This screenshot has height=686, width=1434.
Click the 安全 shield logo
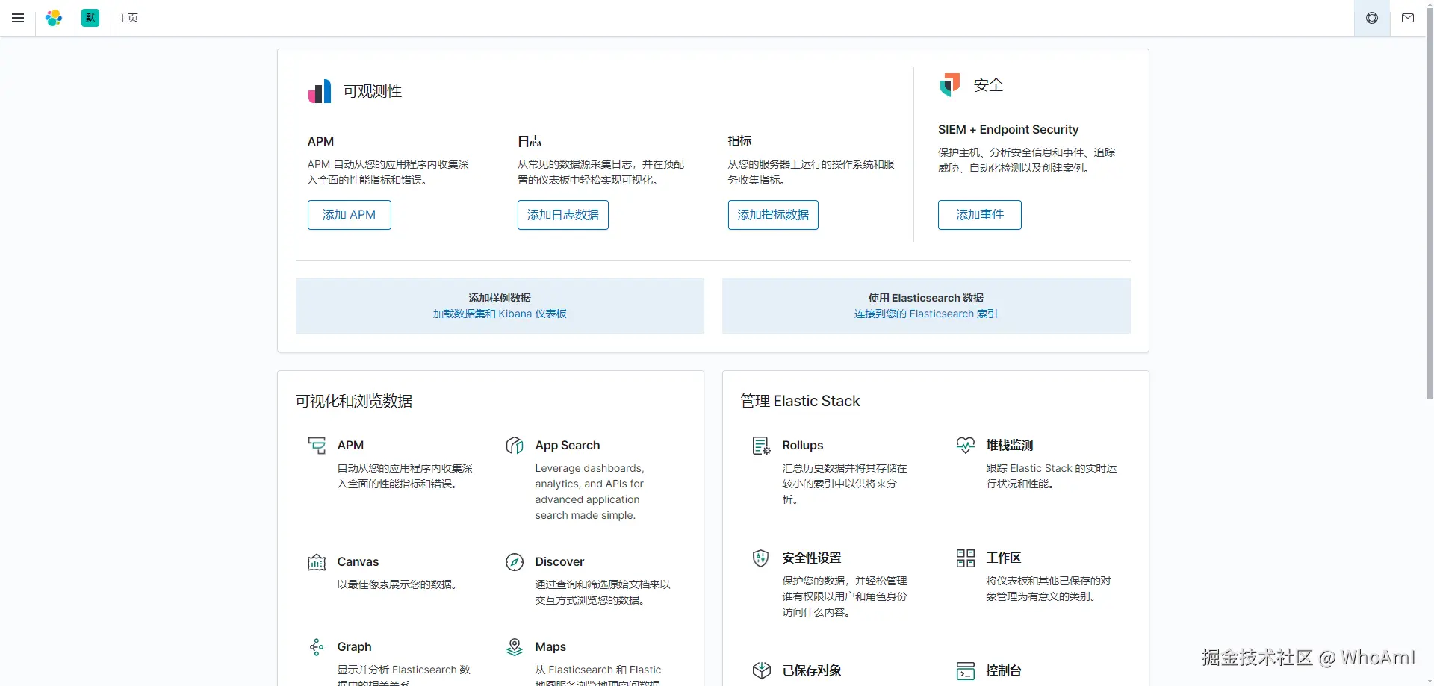click(950, 84)
